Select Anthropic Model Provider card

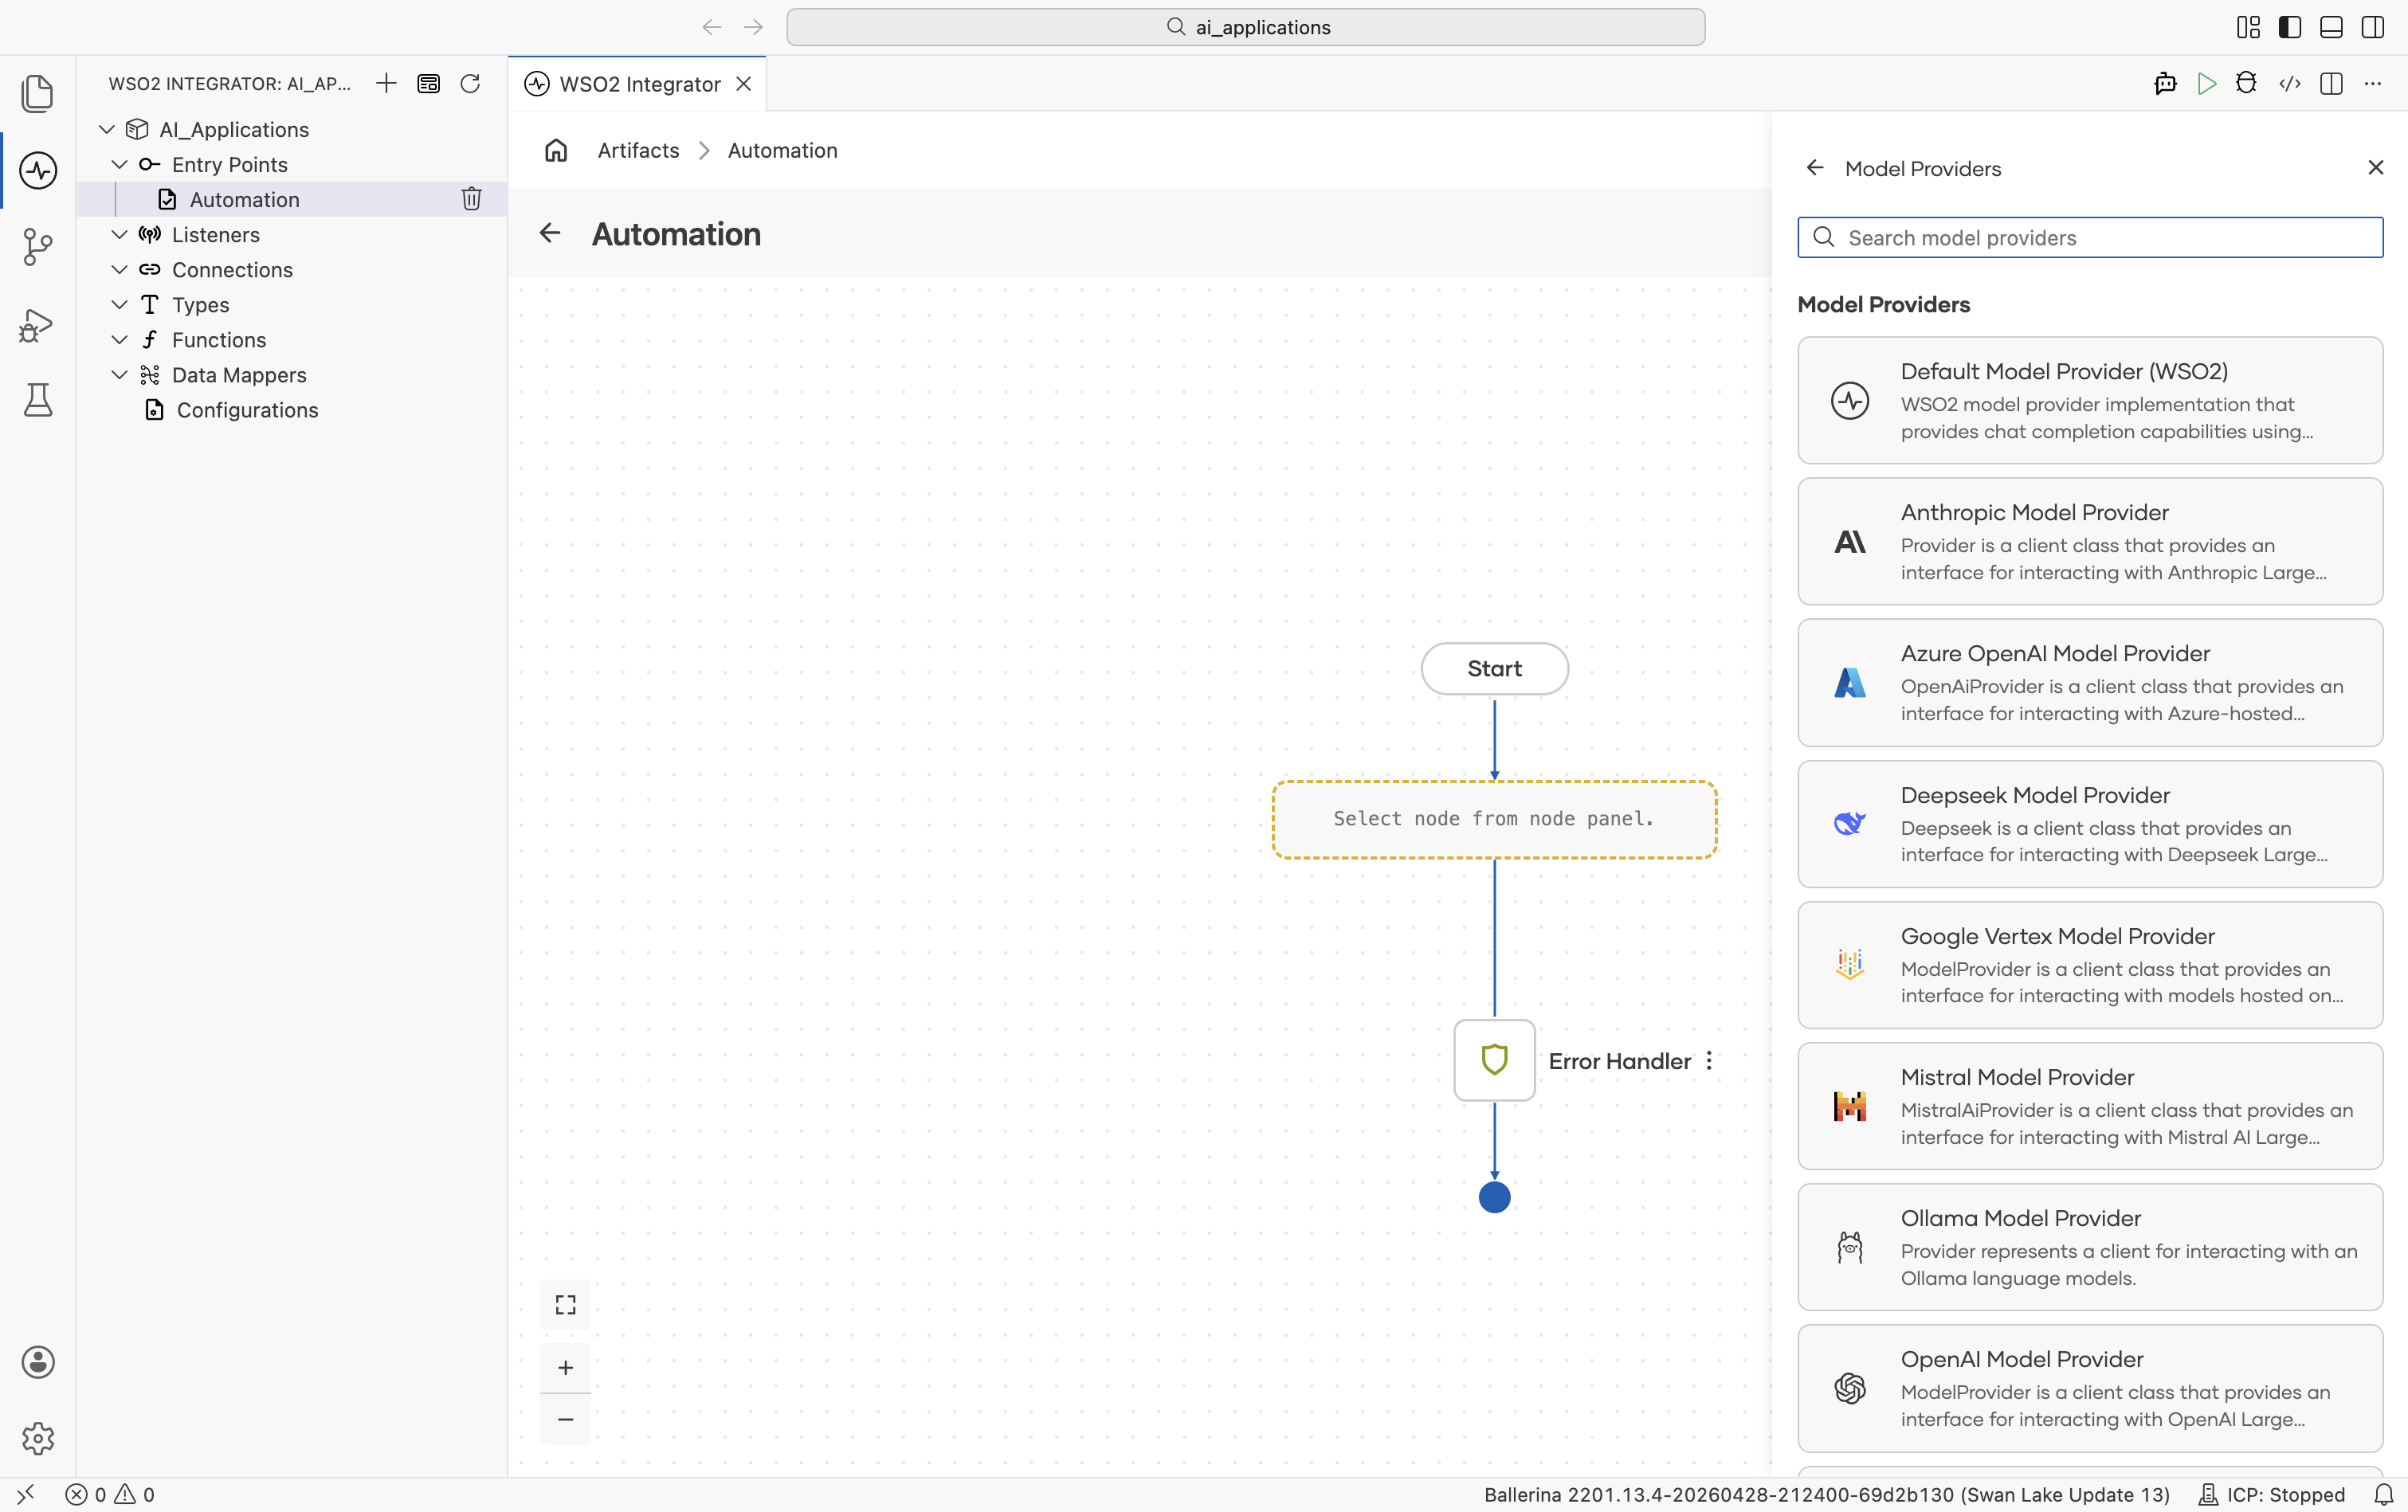point(2090,541)
